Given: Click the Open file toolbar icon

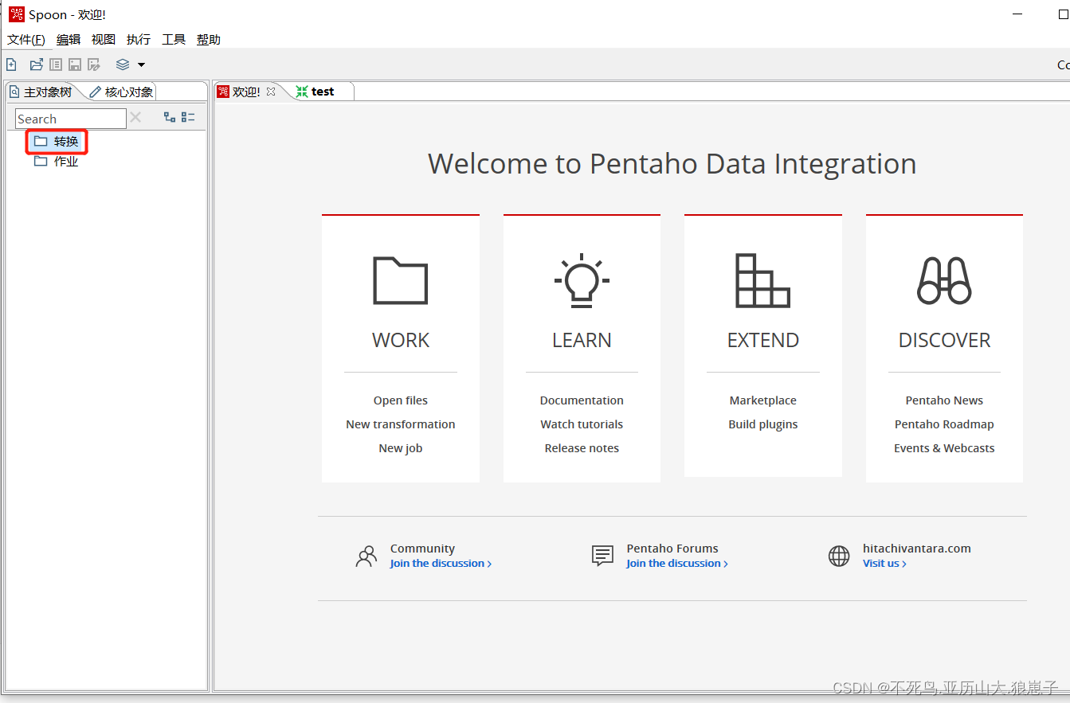Looking at the screenshot, I should (x=36, y=64).
